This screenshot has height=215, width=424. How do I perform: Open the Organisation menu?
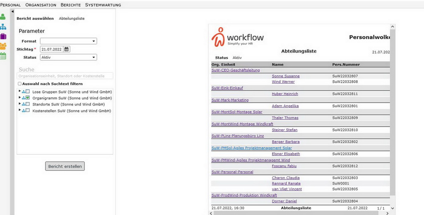tap(41, 5)
